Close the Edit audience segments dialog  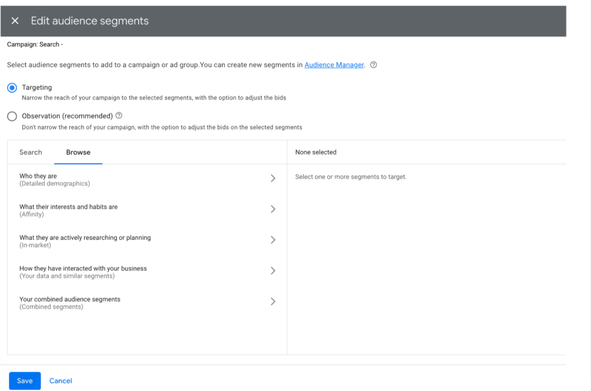[x=15, y=21]
